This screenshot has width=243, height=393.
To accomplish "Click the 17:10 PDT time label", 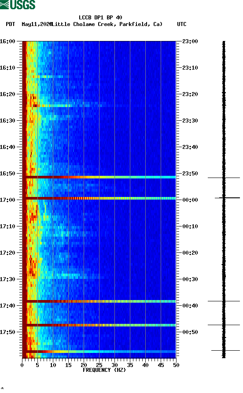I will point(7,226).
